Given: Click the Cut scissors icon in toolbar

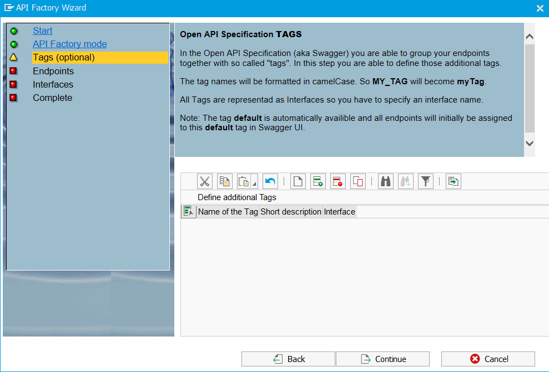Looking at the screenshot, I should [x=205, y=181].
